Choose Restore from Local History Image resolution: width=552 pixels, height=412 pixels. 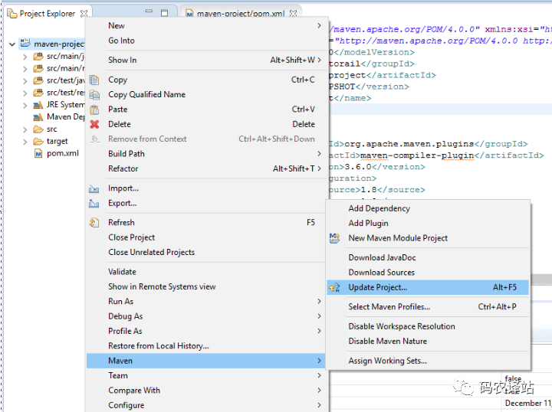205,346
